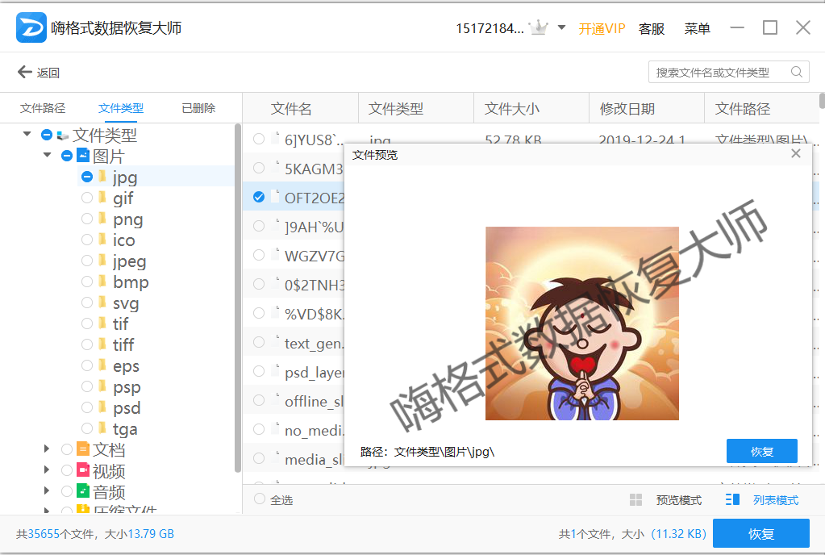The height and width of the screenshot is (555, 825).
Task: Check the gif folder radio
Action: click(x=87, y=198)
